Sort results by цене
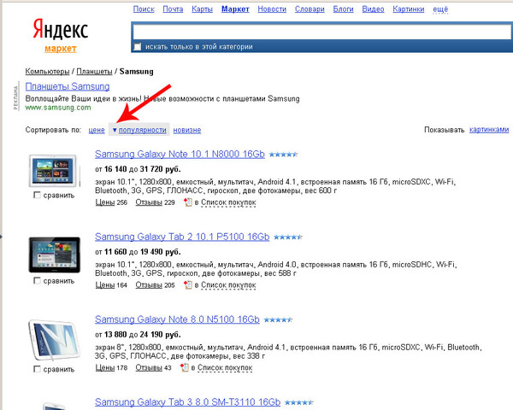The width and height of the screenshot is (513, 410). point(96,130)
